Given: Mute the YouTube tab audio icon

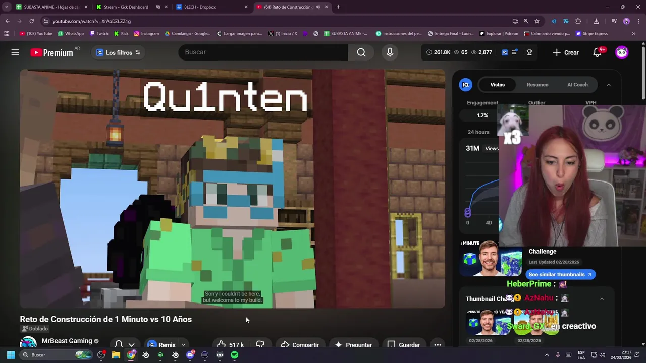Looking at the screenshot, I should [x=318, y=7].
